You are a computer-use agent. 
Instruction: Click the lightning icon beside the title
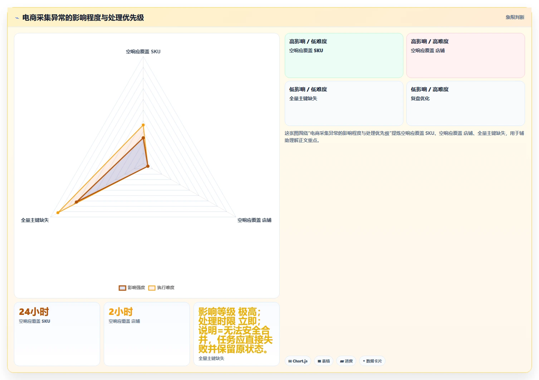point(17,18)
